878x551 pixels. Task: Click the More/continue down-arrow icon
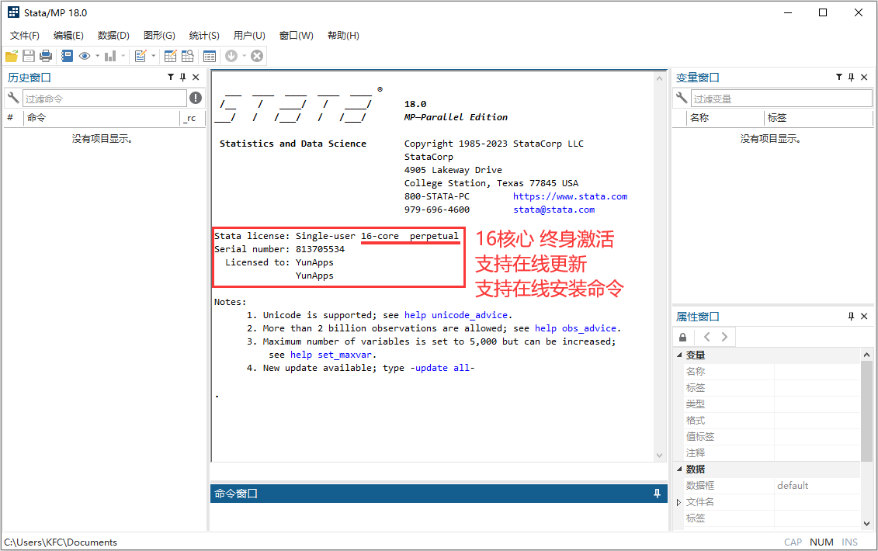click(231, 56)
